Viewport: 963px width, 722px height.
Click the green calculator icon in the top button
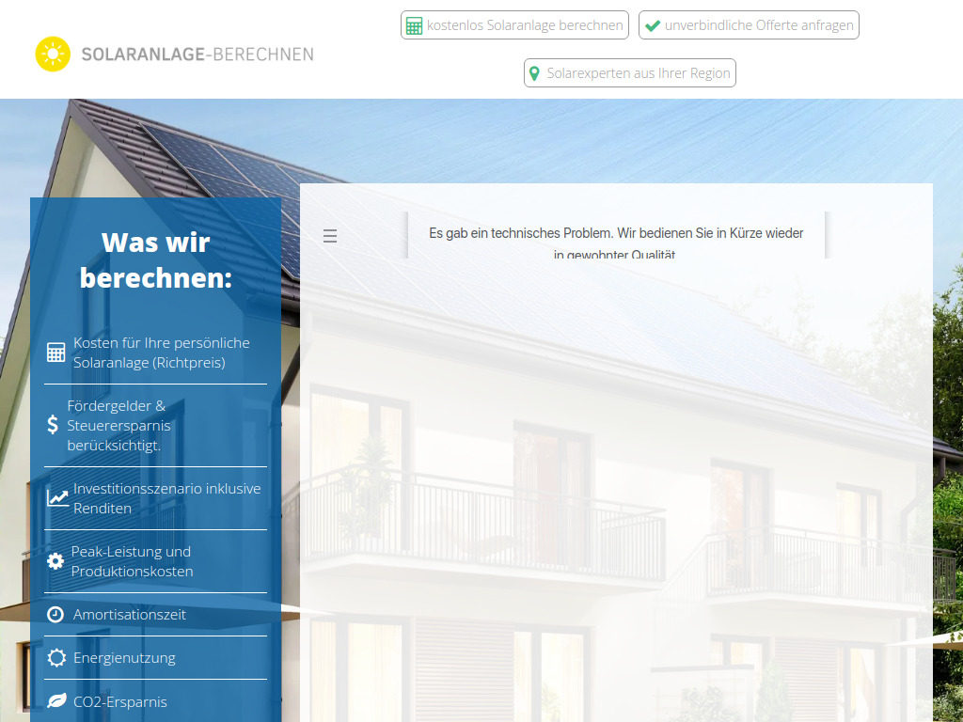[415, 24]
